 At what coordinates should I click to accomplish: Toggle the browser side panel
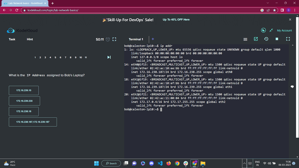point(282,10)
